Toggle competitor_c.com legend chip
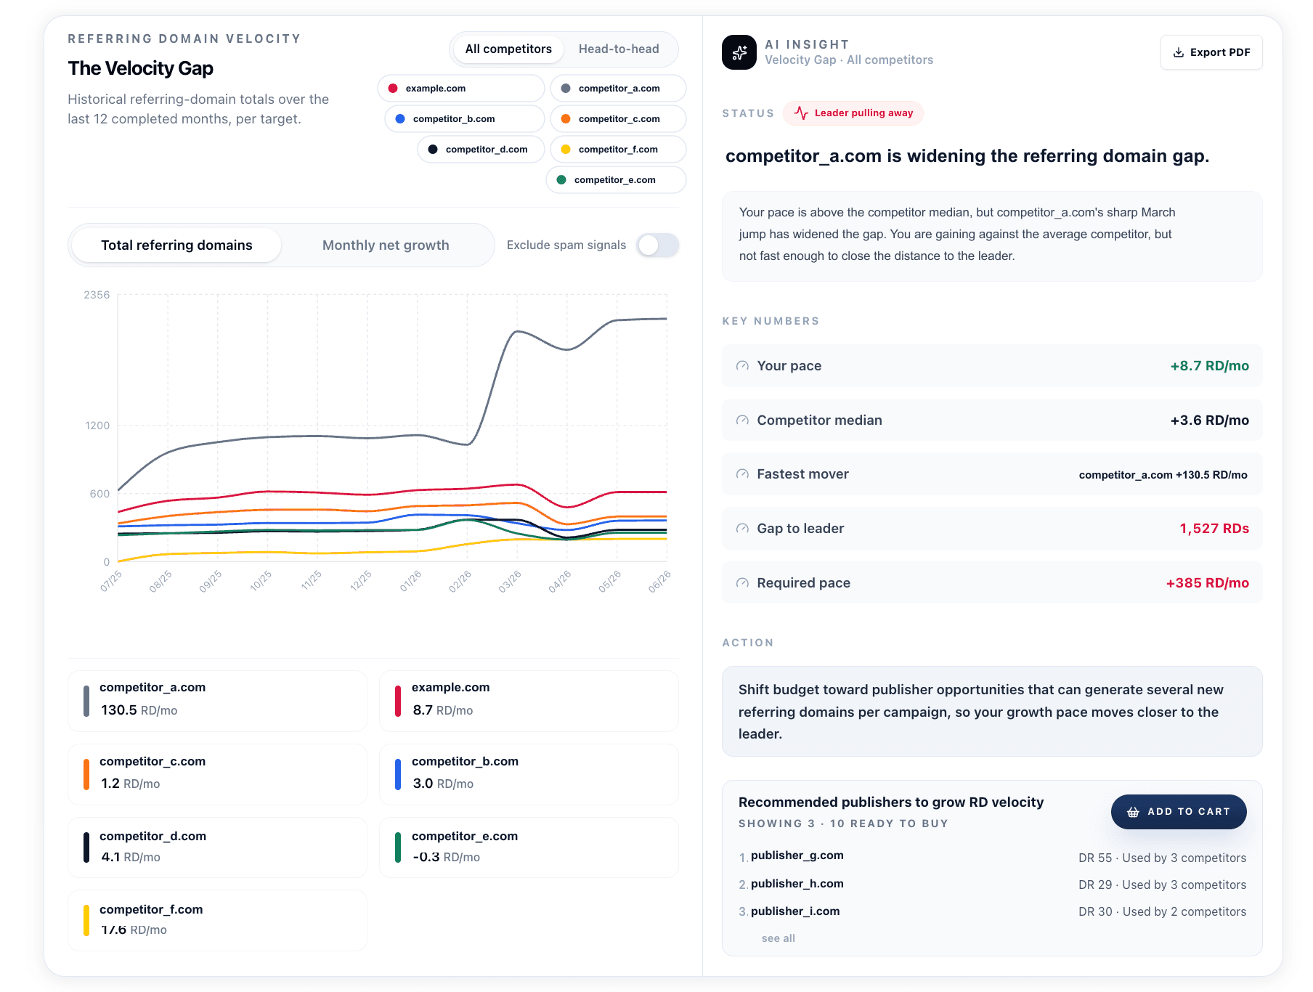The width and height of the screenshot is (1313, 992). 618,119
